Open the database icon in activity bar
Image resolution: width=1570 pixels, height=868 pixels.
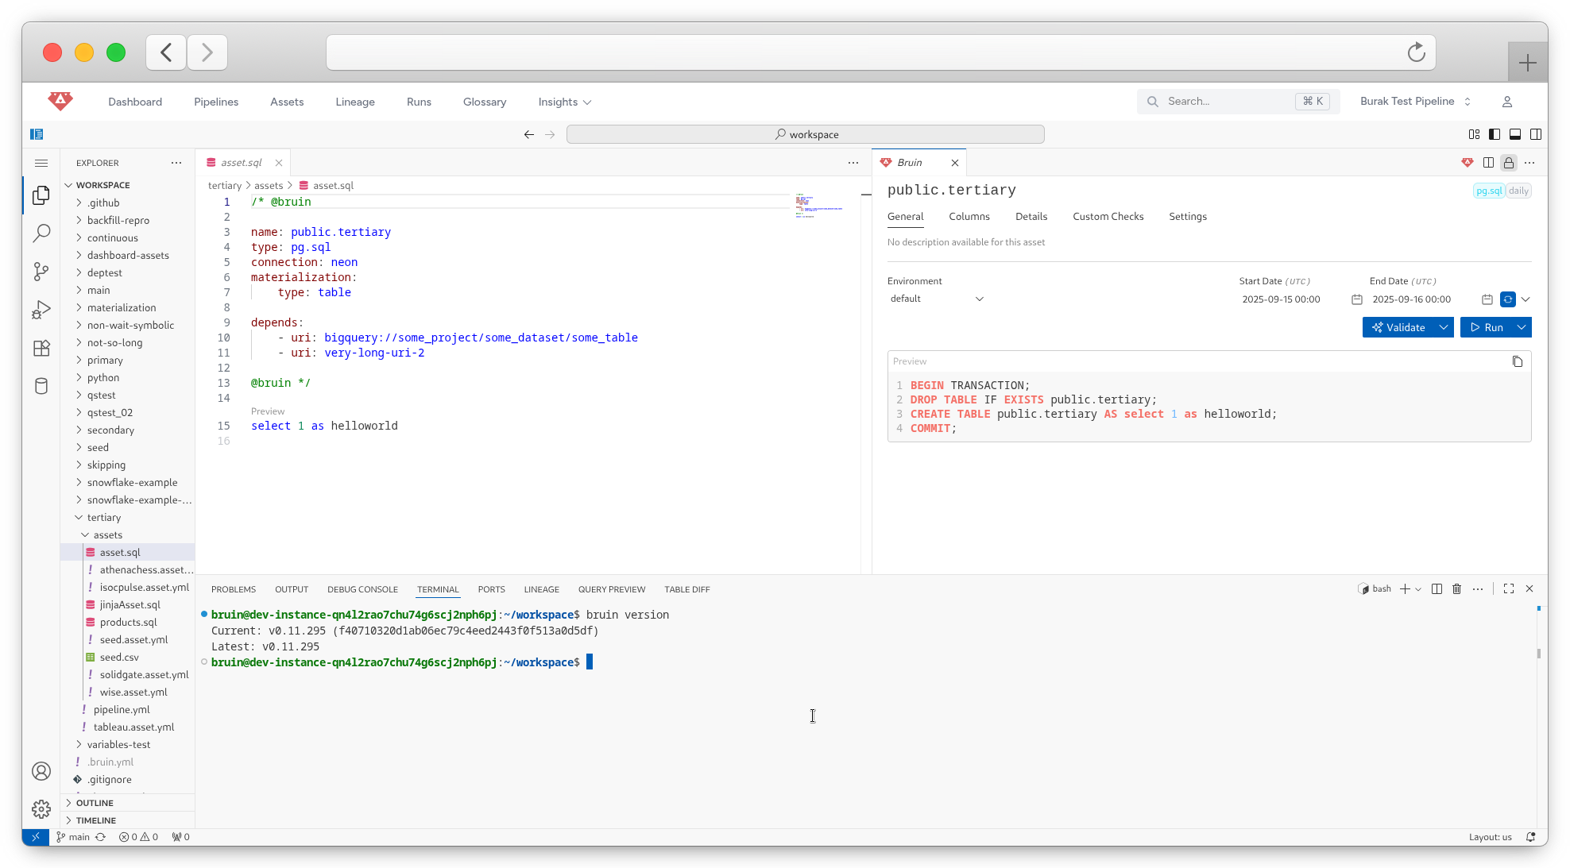[41, 386]
